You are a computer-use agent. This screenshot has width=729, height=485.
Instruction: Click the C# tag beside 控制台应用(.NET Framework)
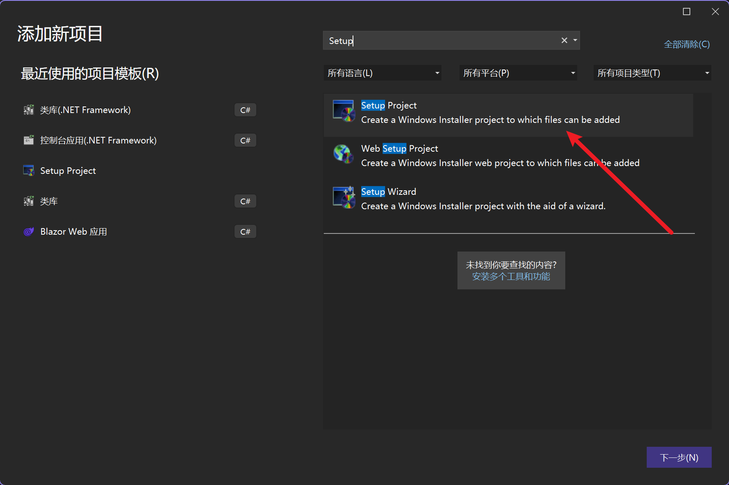point(245,140)
